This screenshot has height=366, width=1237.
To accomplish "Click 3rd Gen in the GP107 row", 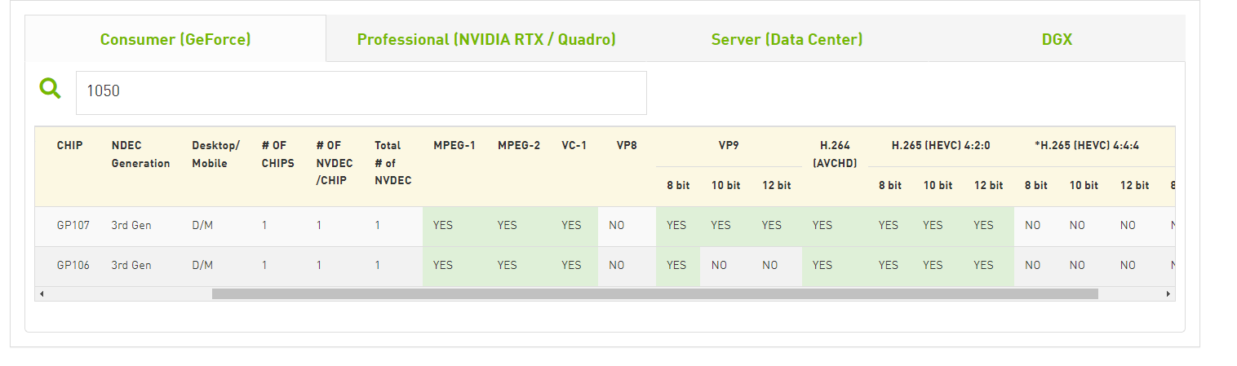I will click(x=131, y=226).
